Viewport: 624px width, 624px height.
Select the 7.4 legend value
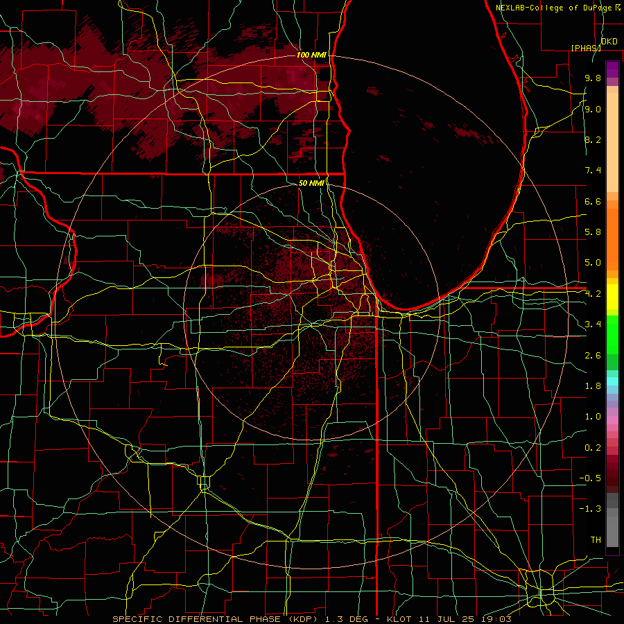click(593, 171)
